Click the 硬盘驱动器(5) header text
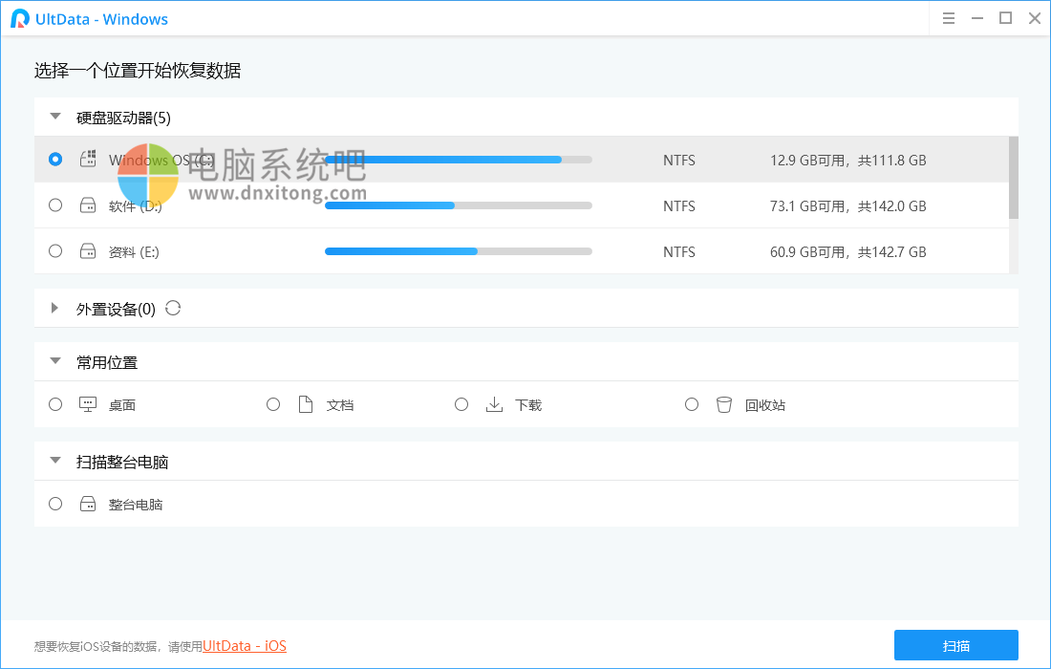The image size is (1051, 669). tap(123, 118)
